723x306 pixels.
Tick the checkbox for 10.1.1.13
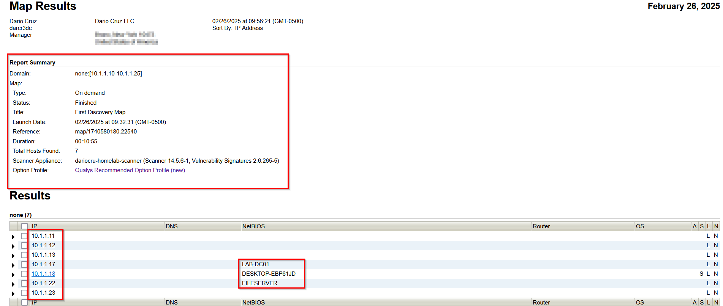(x=24, y=255)
